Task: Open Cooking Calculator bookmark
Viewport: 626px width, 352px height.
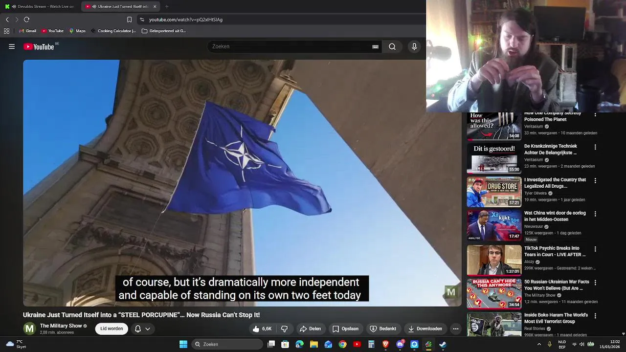Action: pyautogui.click(x=113, y=31)
